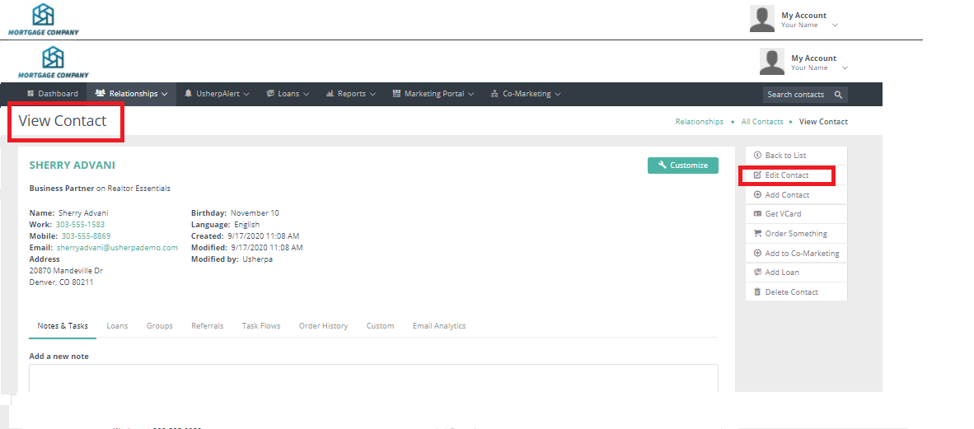
Task: Expand the Relationships dropdown menu
Action: 133,94
